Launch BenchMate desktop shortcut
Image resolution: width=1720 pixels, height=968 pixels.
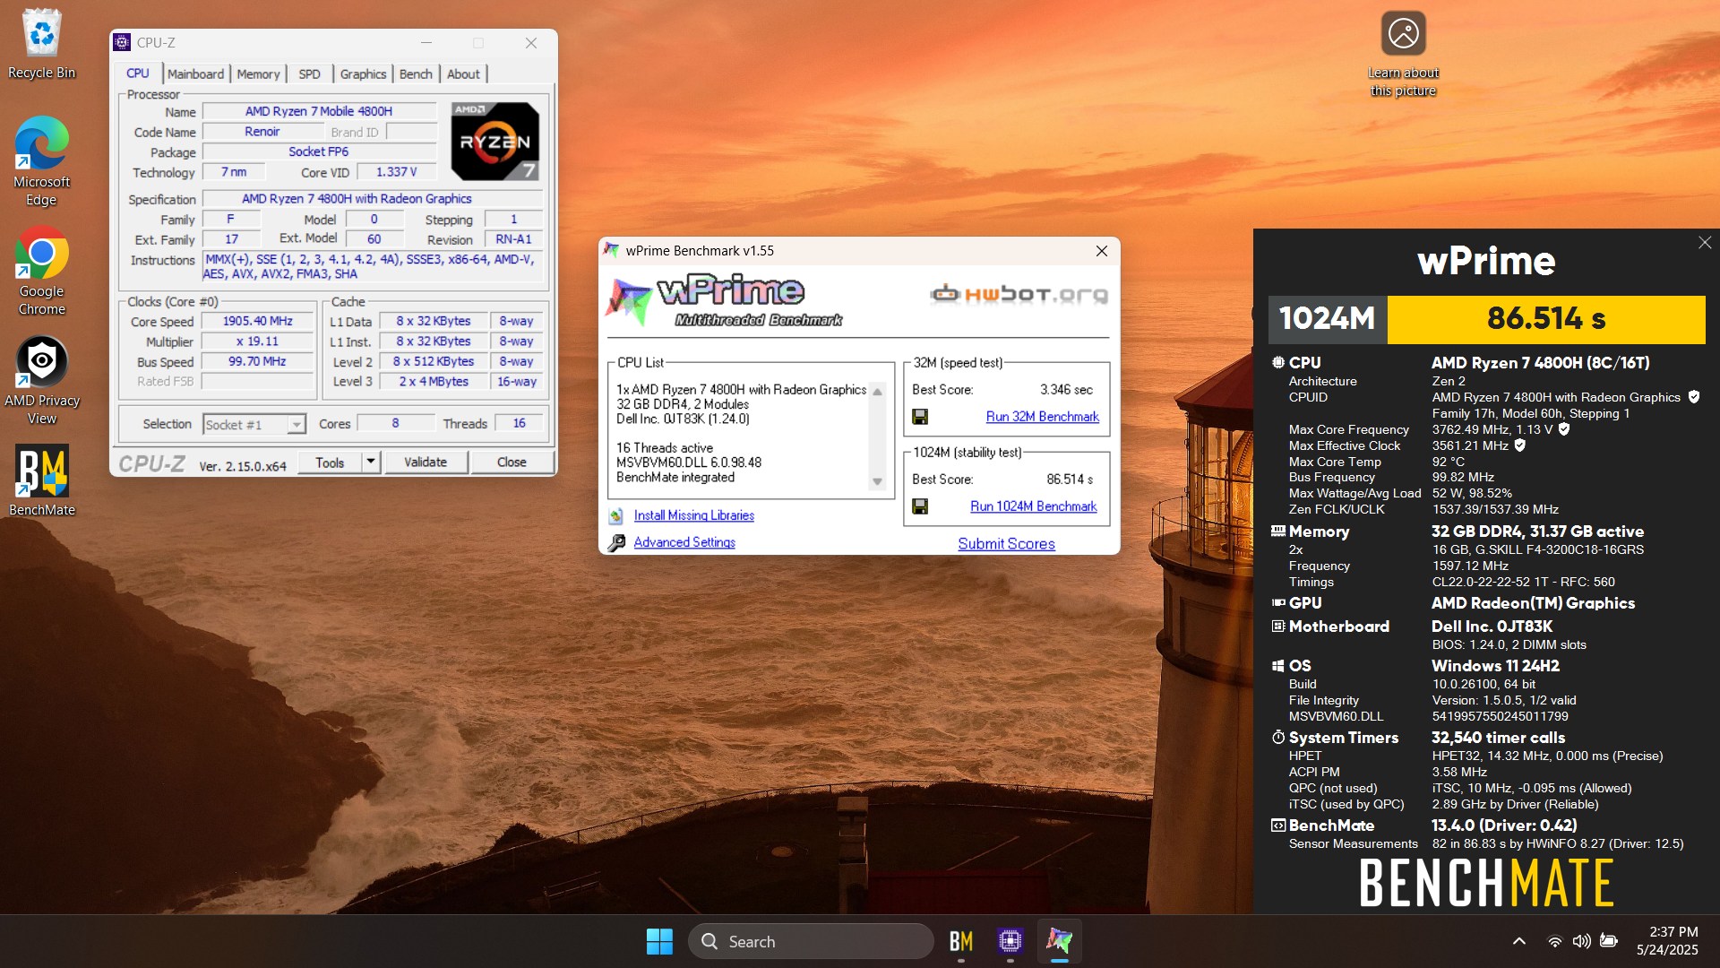[x=41, y=481]
